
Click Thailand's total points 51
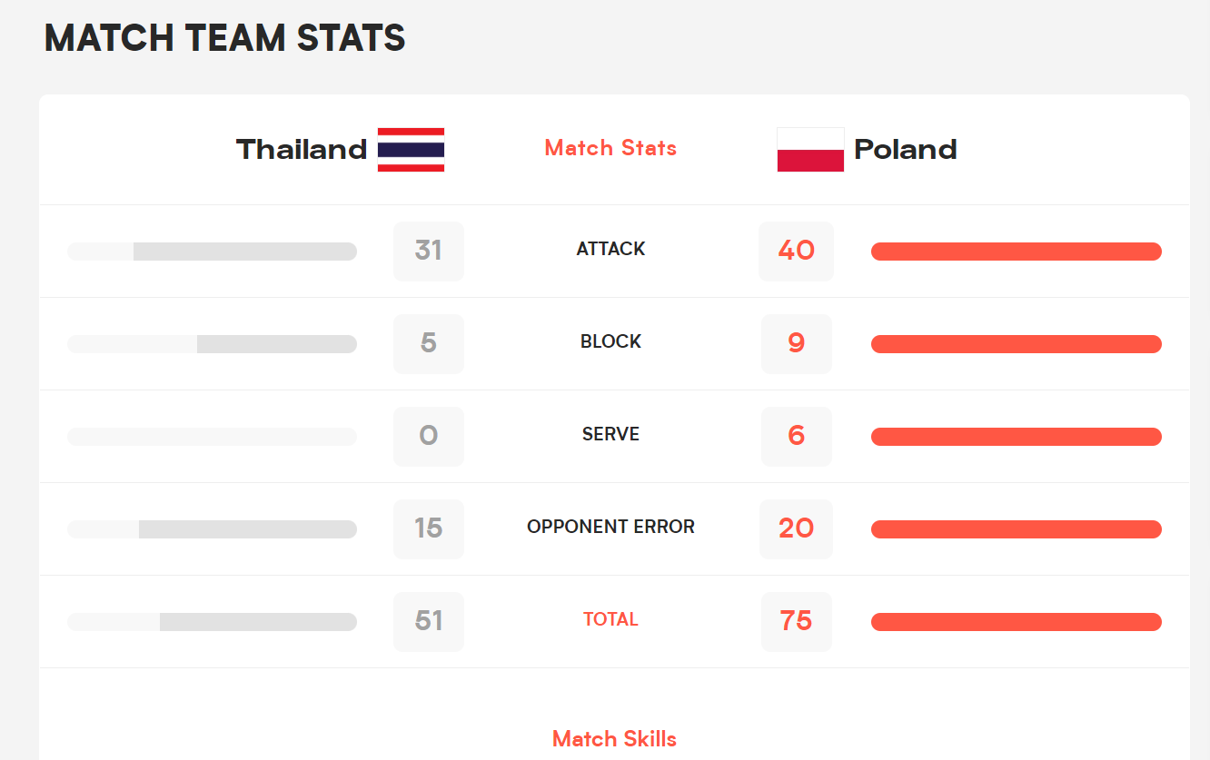coord(429,621)
